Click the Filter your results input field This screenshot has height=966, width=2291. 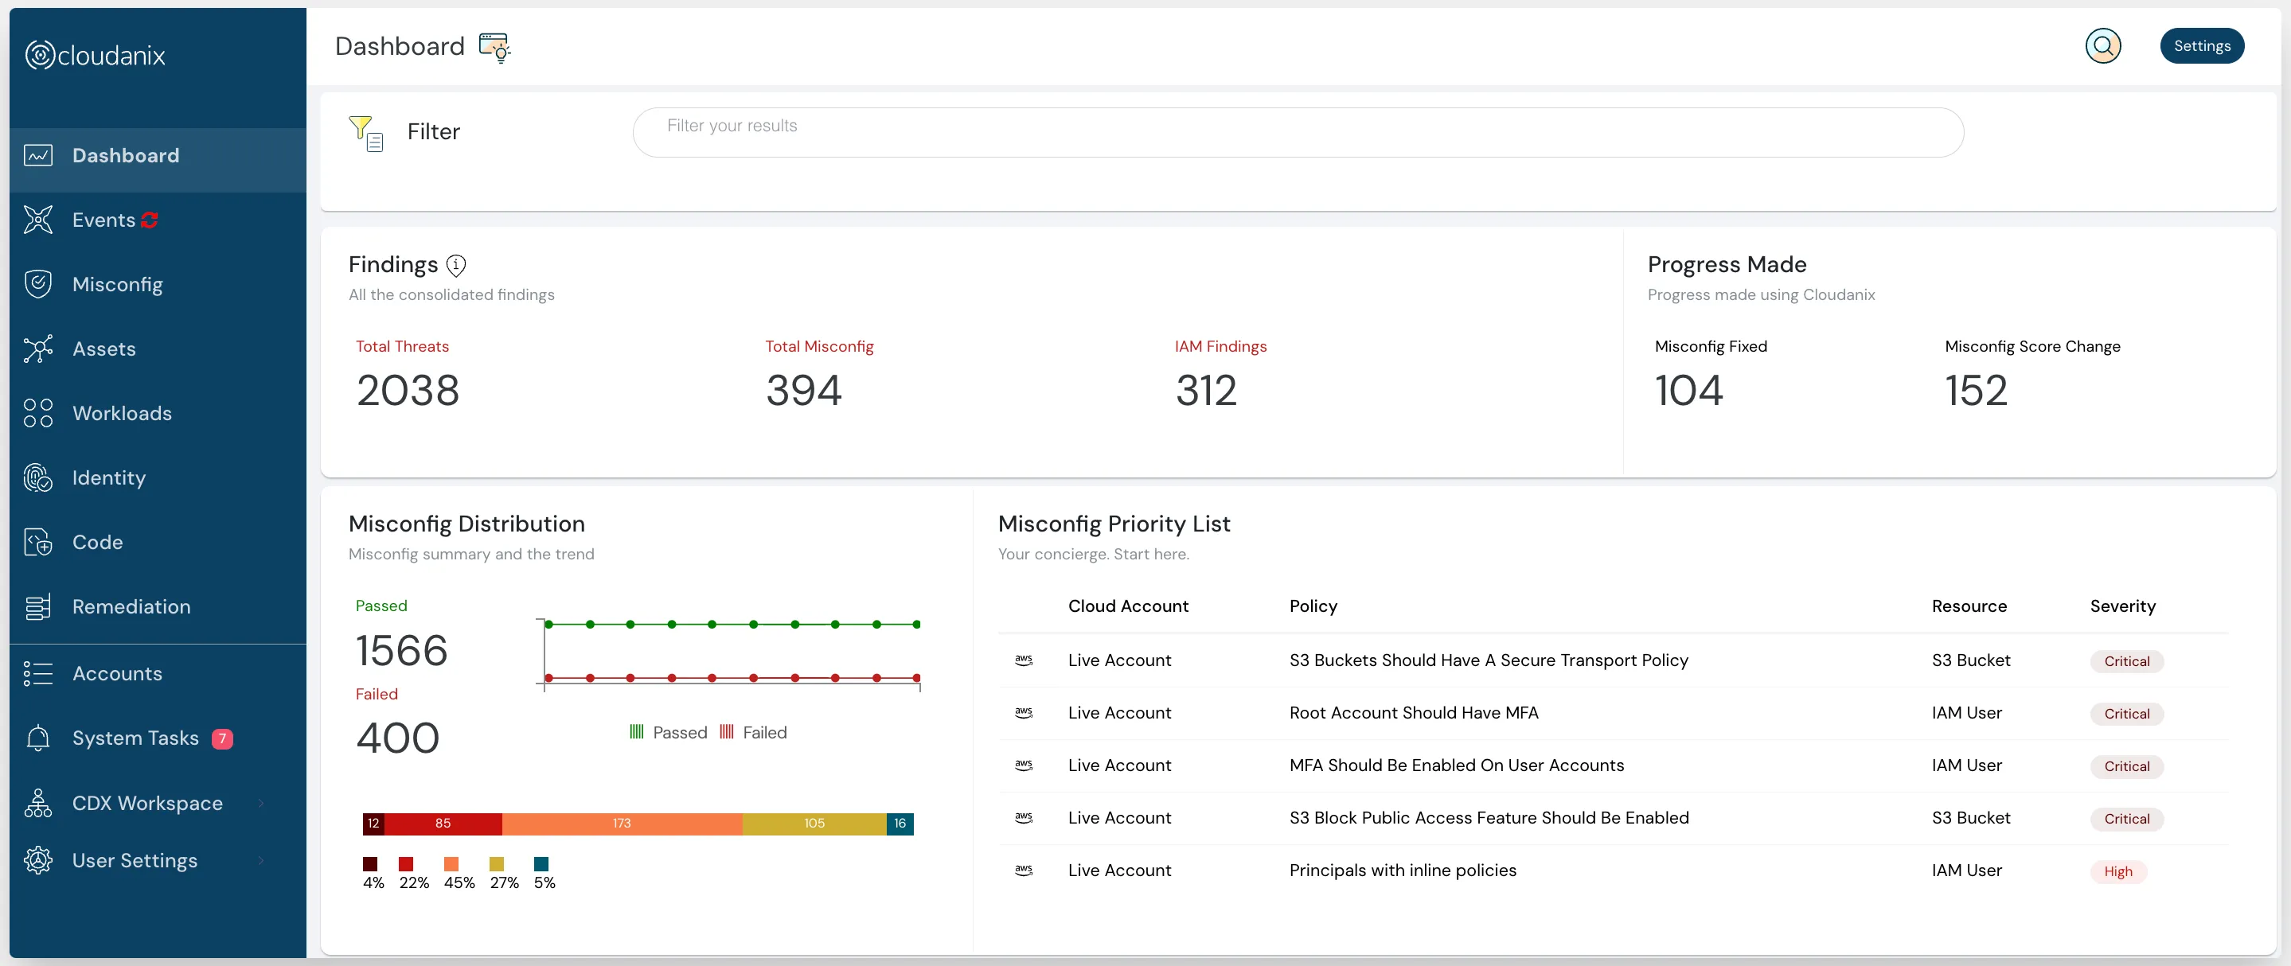click(x=1298, y=132)
